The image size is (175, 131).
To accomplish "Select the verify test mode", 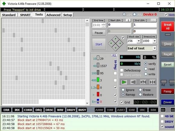I will point(146,64).
